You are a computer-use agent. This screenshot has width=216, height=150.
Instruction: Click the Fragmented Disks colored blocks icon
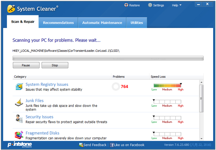pos(19,135)
